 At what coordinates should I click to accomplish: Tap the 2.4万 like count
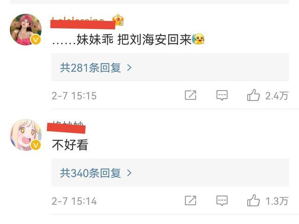click(277, 96)
